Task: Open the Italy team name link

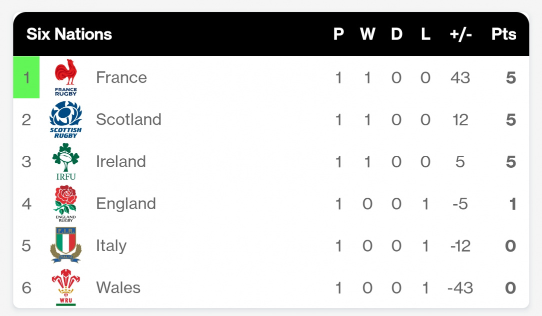Action: [111, 245]
